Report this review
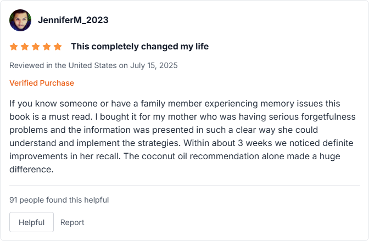The width and height of the screenshot is (369, 241). click(x=72, y=222)
